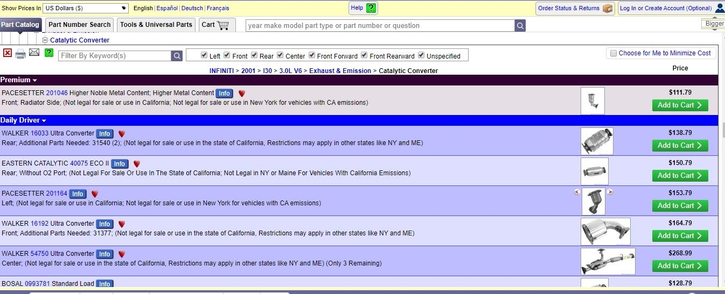The width and height of the screenshot is (725, 294).
Task: Favorite the PACESETTER 201046 heart icon
Action: tap(242, 94)
